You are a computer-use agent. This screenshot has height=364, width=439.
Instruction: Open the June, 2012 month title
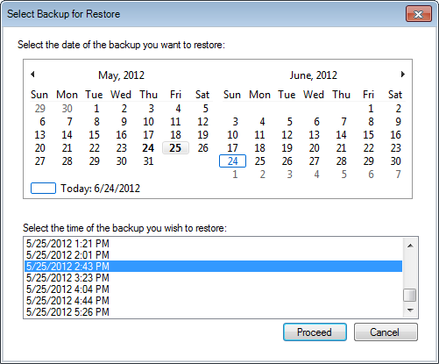314,75
